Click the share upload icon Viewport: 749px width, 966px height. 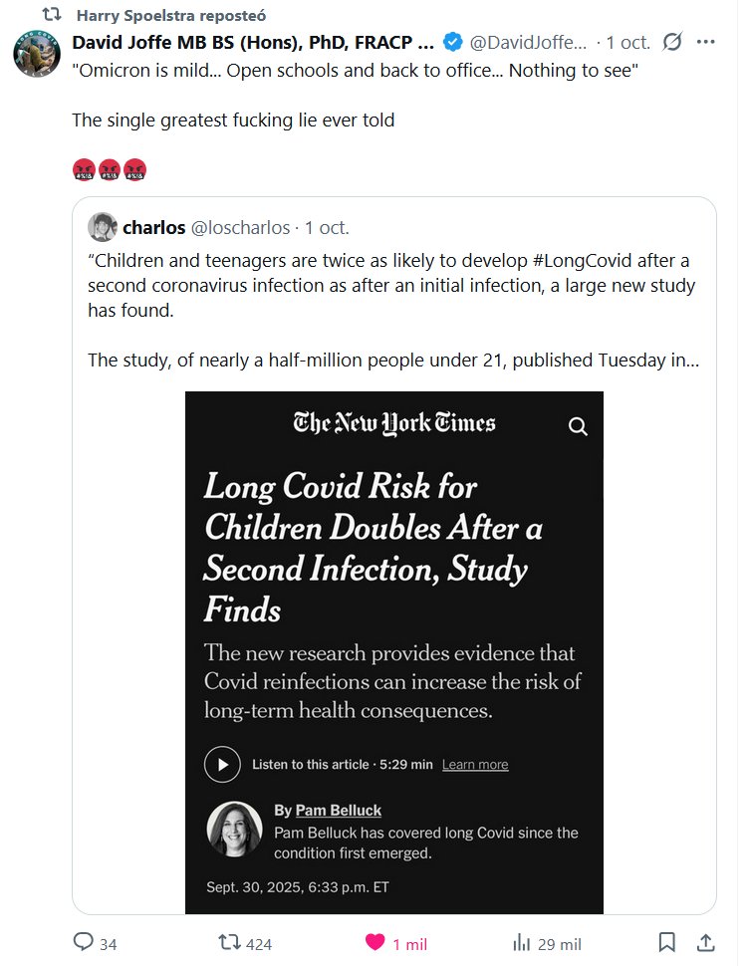point(704,942)
